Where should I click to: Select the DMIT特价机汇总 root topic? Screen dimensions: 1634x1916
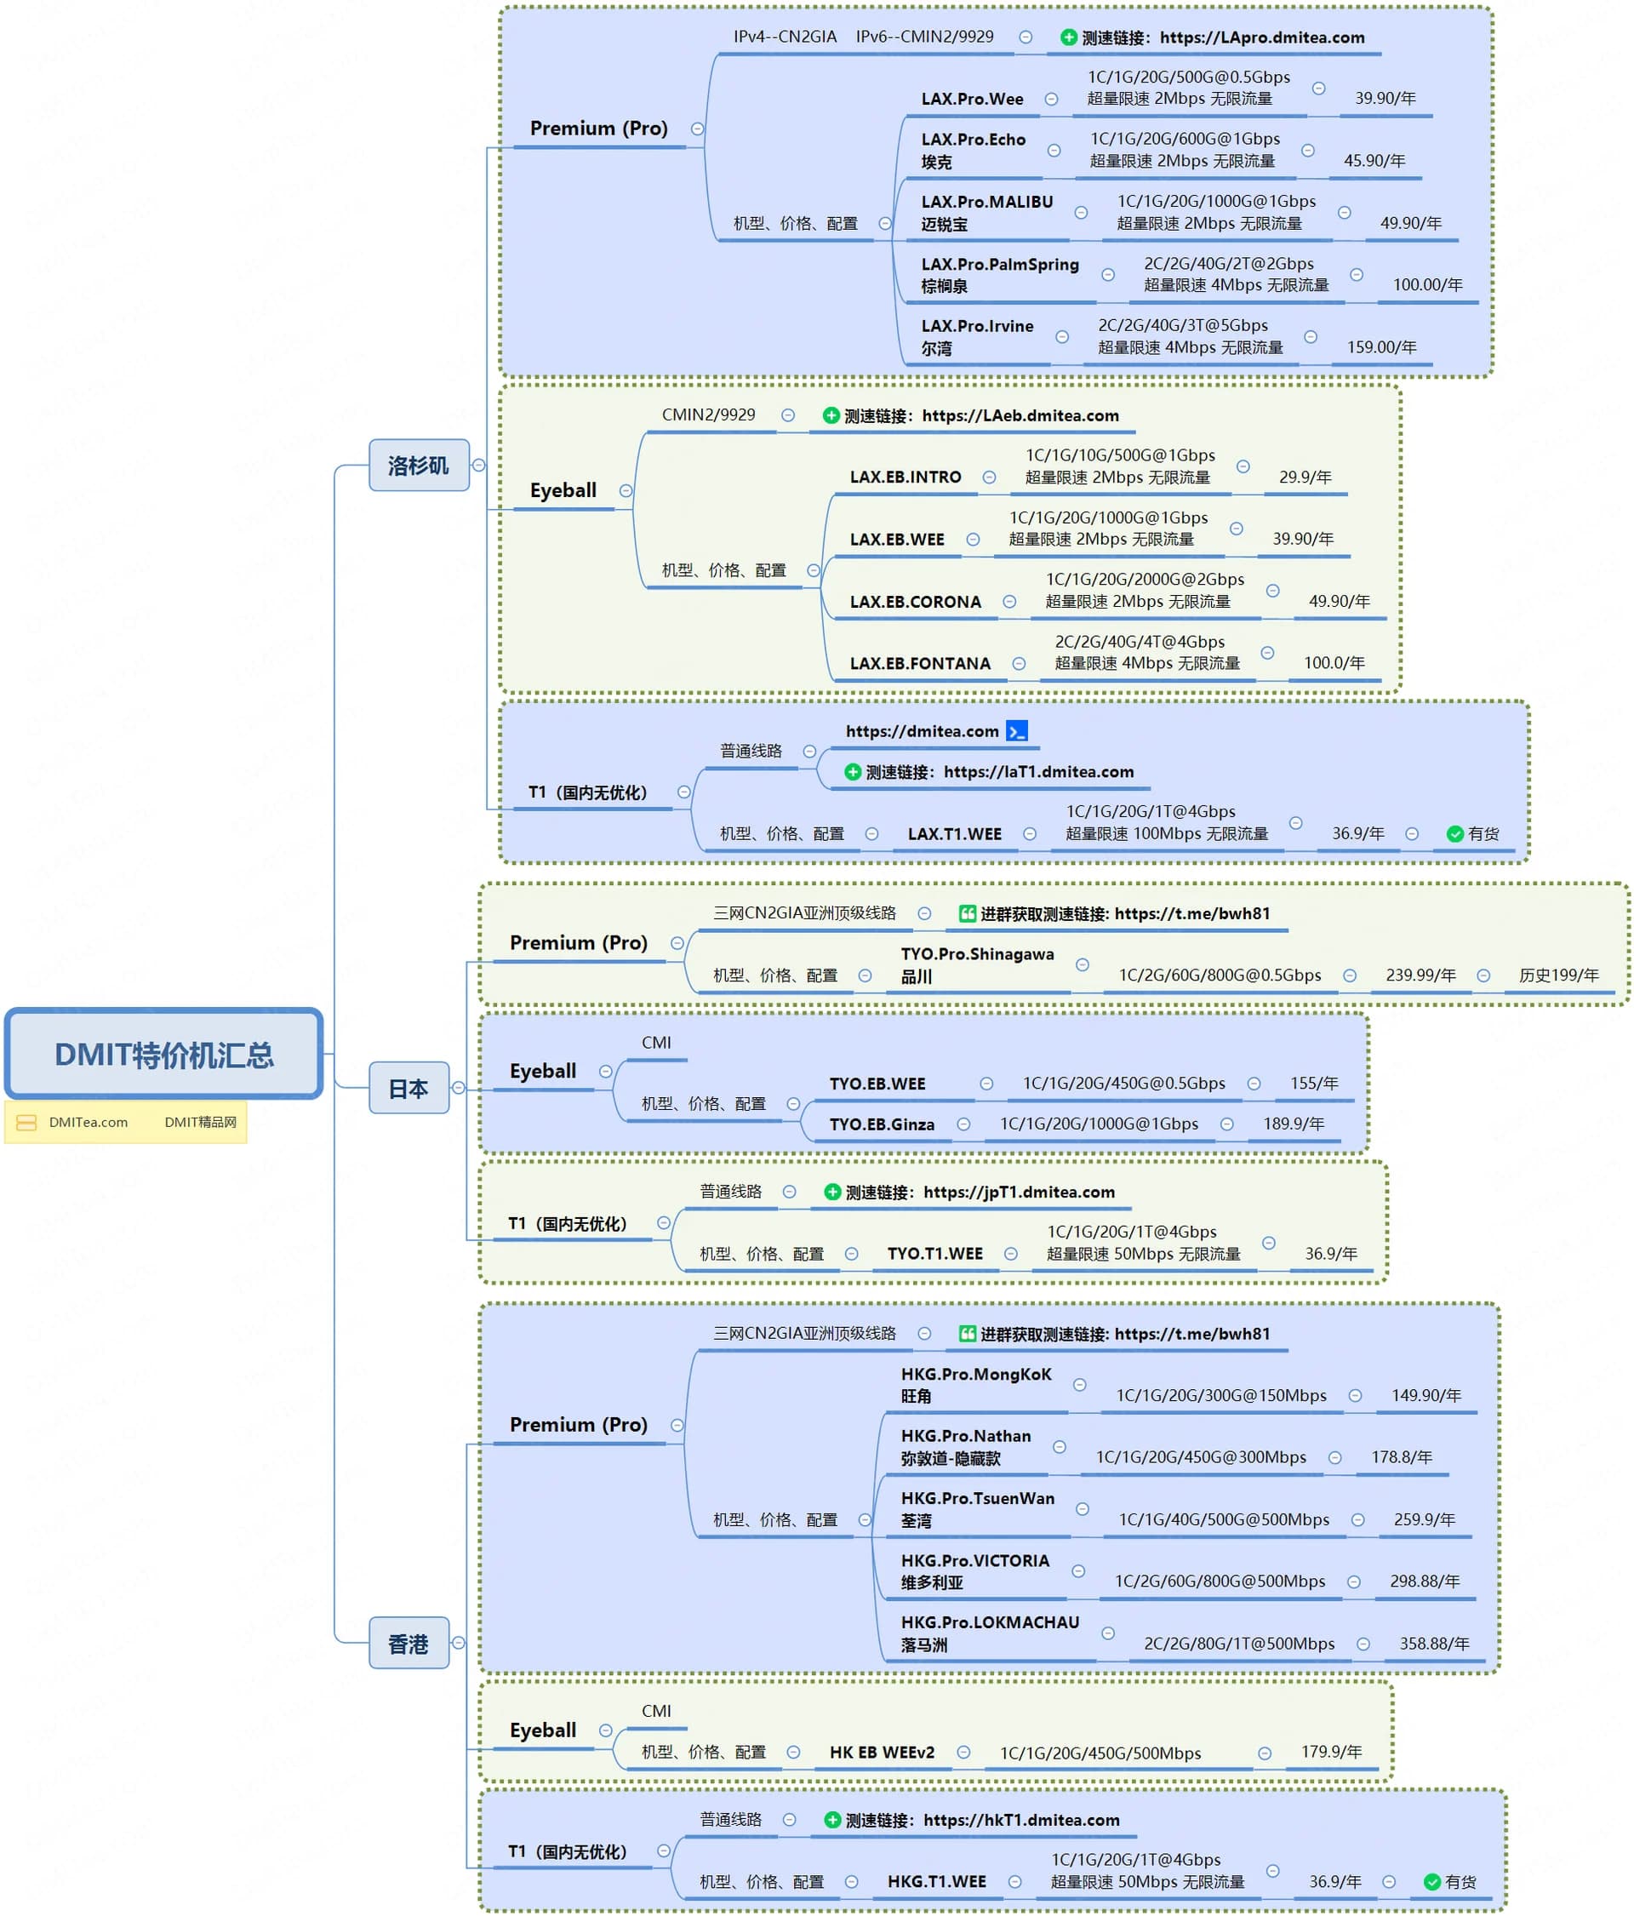click(163, 1054)
